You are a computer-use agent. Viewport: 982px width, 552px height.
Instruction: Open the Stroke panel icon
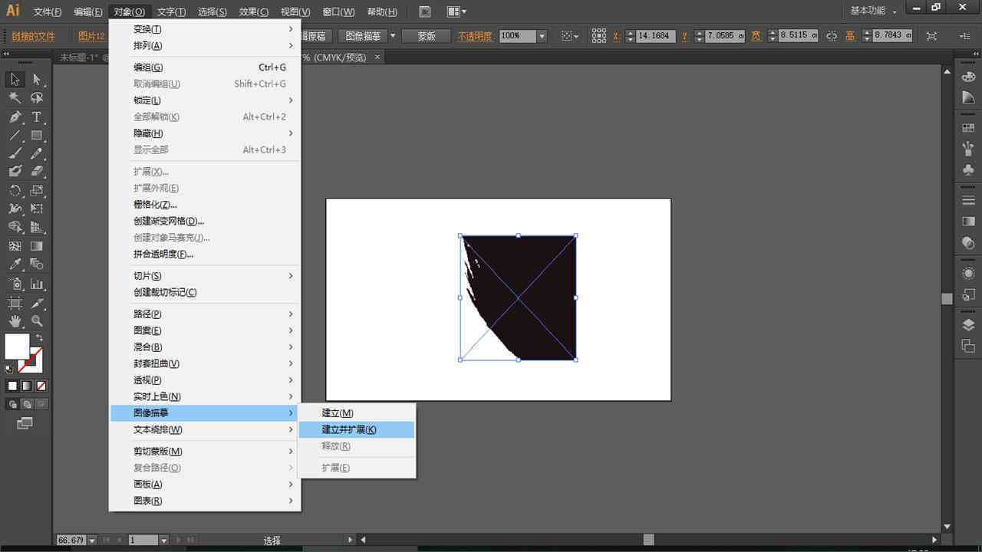(x=968, y=201)
